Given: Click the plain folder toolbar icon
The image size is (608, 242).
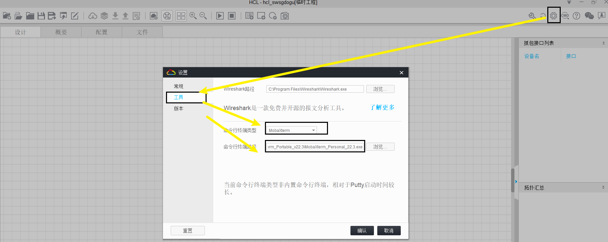Looking at the screenshot, I should point(30,16).
